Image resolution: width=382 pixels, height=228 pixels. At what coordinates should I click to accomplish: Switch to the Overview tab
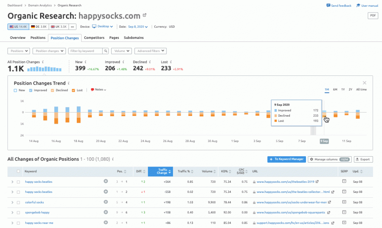pyautogui.click(x=17, y=38)
